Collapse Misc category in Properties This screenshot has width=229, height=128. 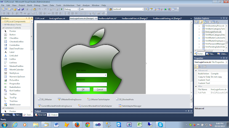pos(196,86)
